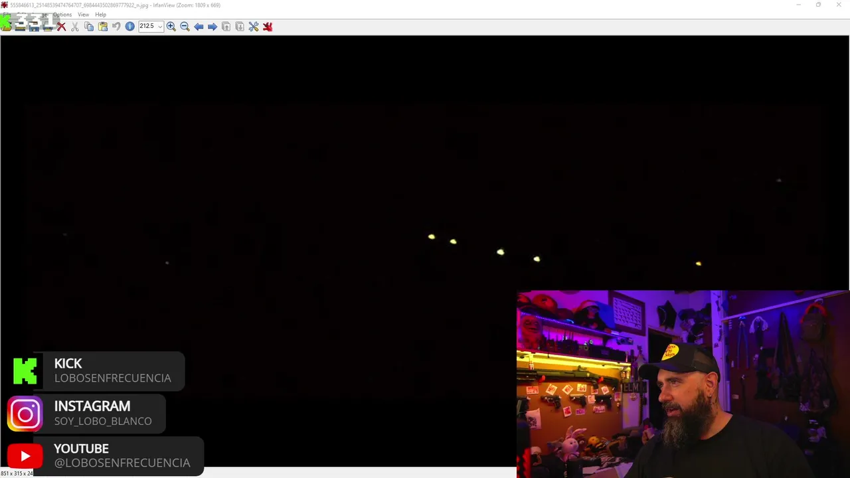The height and width of the screenshot is (478, 850).
Task: Go to previous image with left arrow
Action: tap(199, 27)
